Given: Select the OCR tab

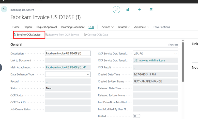Looking at the screenshot, I should [91, 27].
